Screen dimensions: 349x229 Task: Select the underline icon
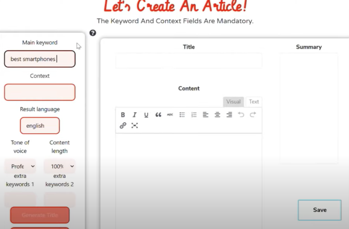146,115
